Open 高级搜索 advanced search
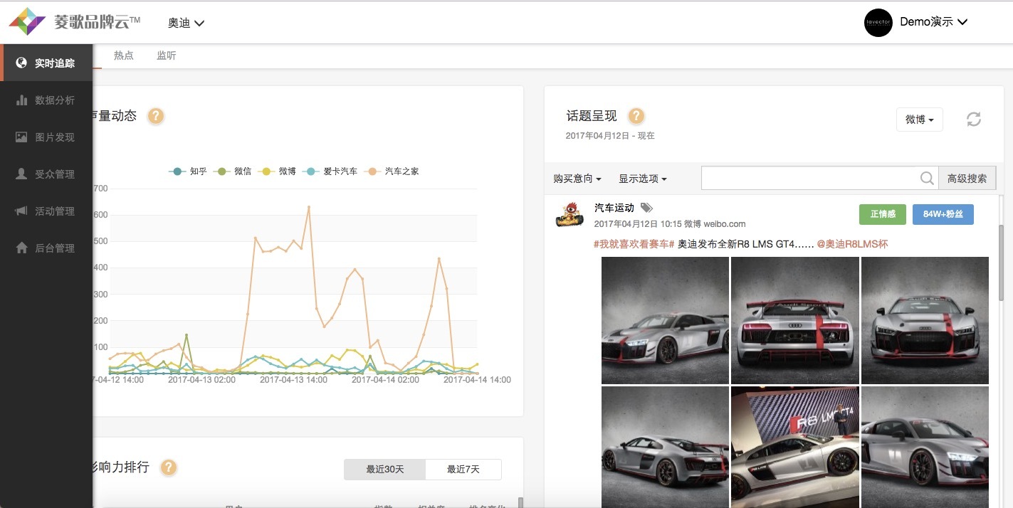Viewport: 1013px width, 508px height. tap(967, 179)
